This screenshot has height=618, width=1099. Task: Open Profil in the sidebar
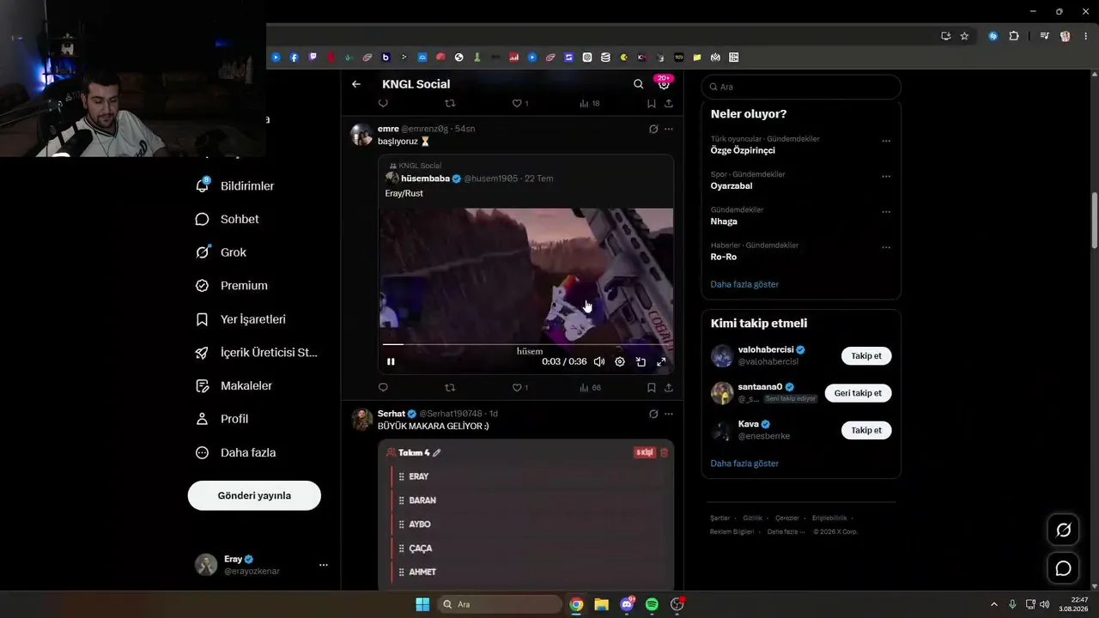(x=222, y=419)
